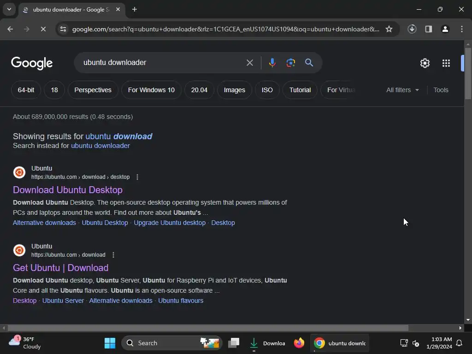
Task: Open Ubuntu Desktop sitelink
Action: click(x=105, y=223)
